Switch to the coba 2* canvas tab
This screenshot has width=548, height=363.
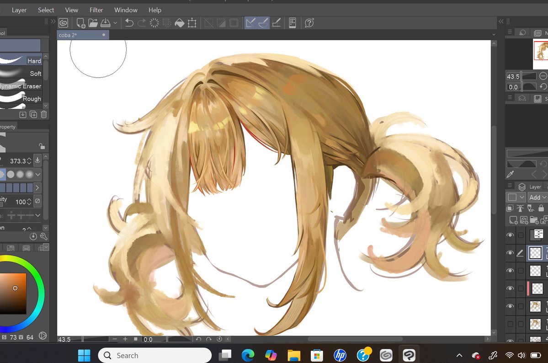point(83,35)
